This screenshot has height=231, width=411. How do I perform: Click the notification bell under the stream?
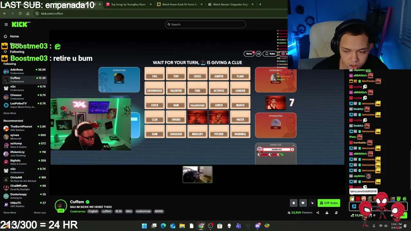point(293,203)
